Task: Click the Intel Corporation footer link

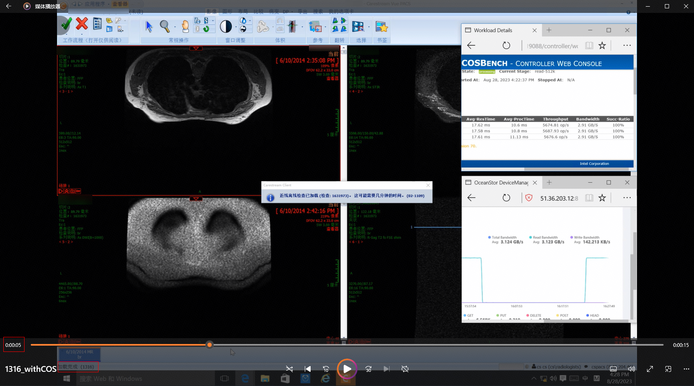Action: coord(594,163)
